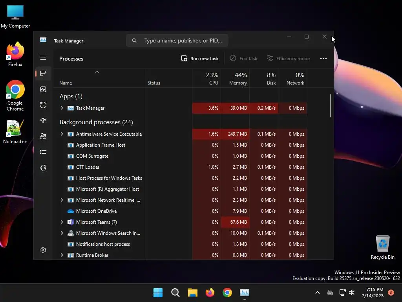Select the Notepad++ desktop shortcut

[x=15, y=132]
